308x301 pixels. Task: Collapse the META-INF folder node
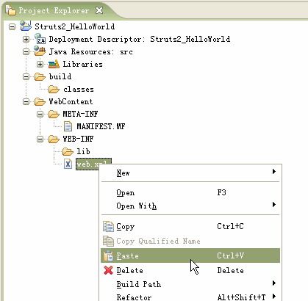click(40, 114)
